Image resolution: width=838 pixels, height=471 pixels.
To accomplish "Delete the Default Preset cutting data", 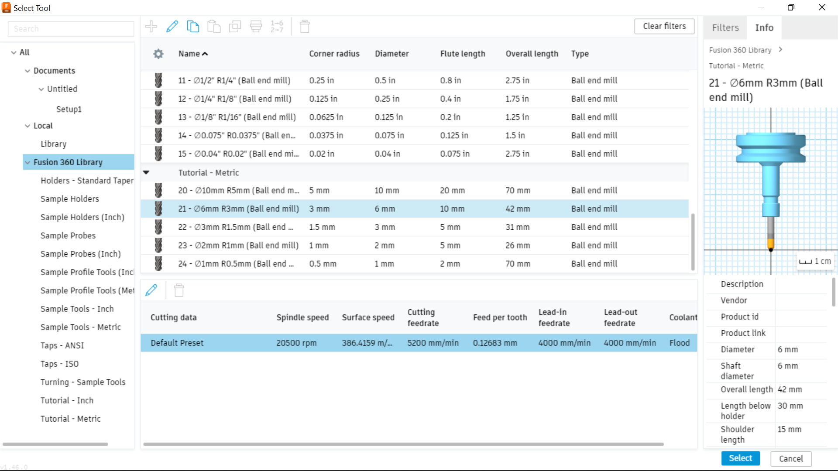I will pos(179,290).
